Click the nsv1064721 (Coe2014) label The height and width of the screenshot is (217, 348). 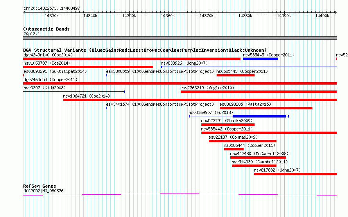(86, 96)
